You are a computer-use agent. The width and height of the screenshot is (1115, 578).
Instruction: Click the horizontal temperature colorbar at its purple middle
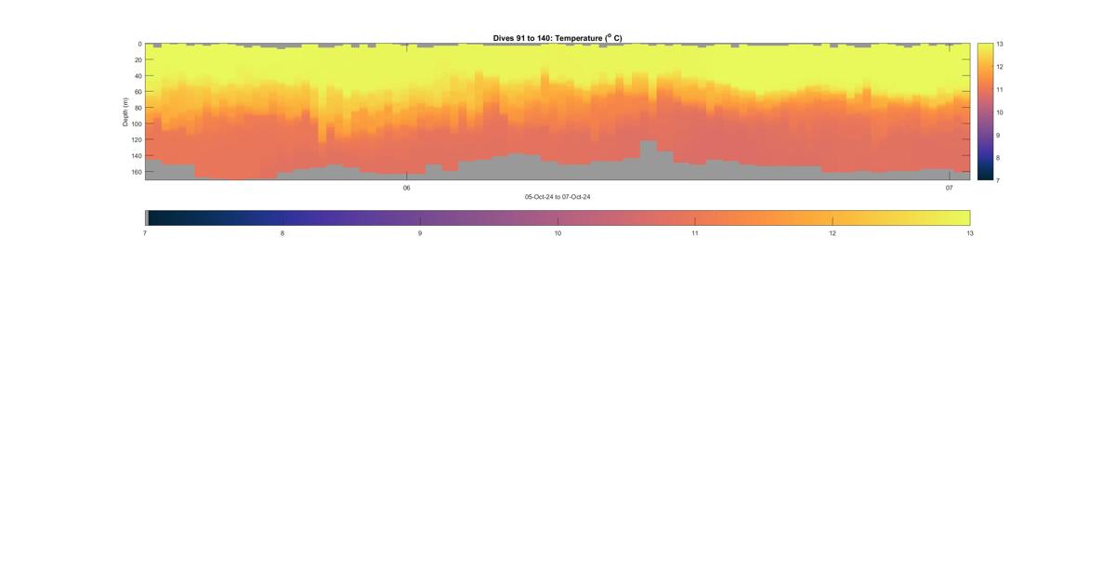click(557, 217)
